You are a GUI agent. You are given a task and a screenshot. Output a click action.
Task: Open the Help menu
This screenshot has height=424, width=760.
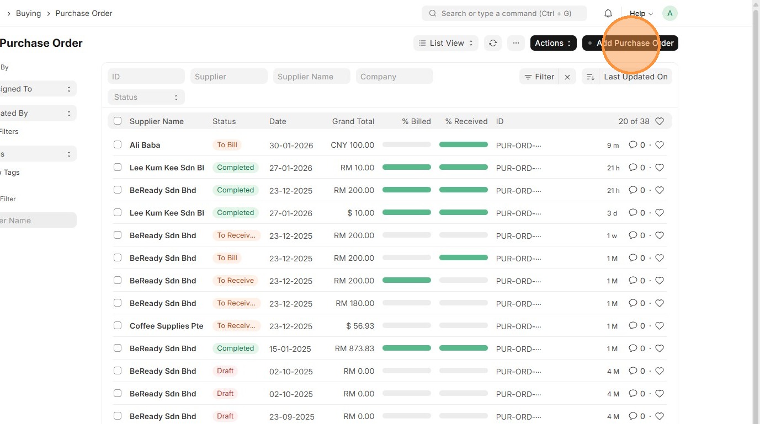(641, 13)
